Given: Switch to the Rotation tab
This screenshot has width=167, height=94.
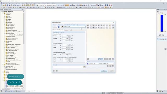Looking at the screenshot, I should pyautogui.click(x=66, y=30).
